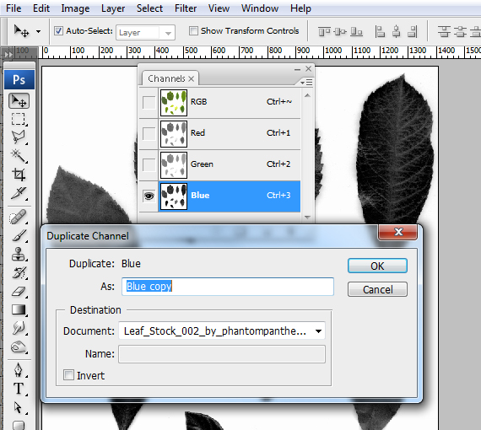The image size is (481, 430).
Task: Select the Red channel row
Action: point(220,133)
